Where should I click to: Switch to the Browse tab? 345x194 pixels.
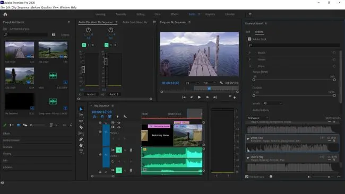259,32
